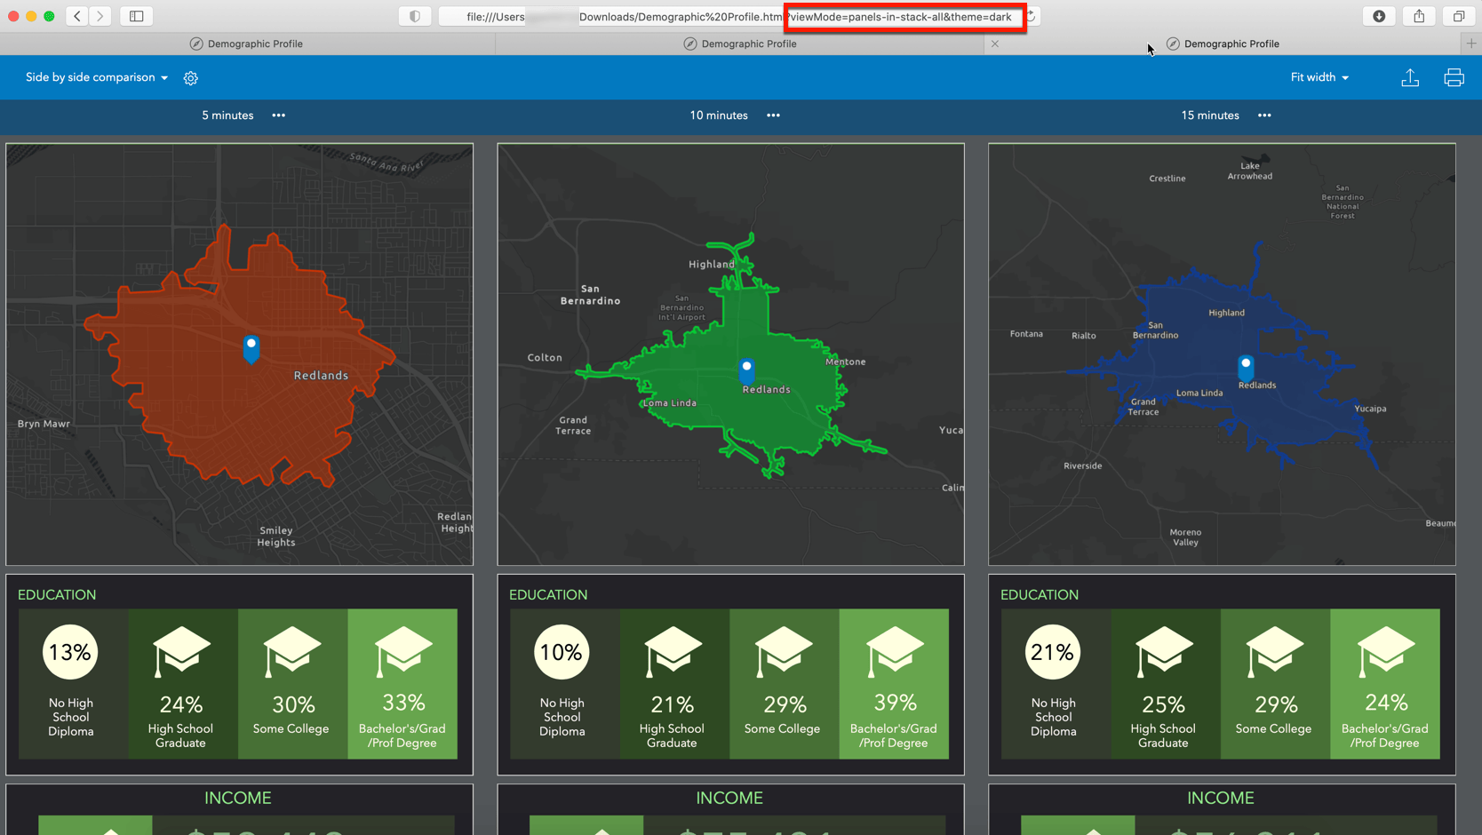Click map pin in 5 minutes map

(x=251, y=348)
